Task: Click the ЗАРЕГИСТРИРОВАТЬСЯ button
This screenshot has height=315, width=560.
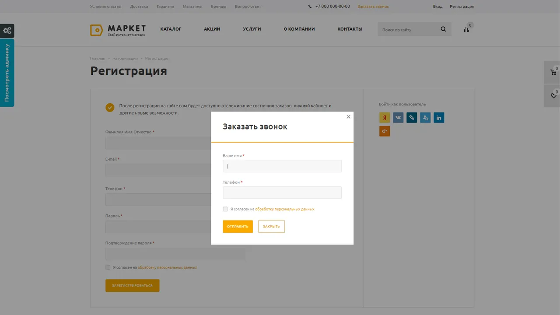Action: [132, 286]
